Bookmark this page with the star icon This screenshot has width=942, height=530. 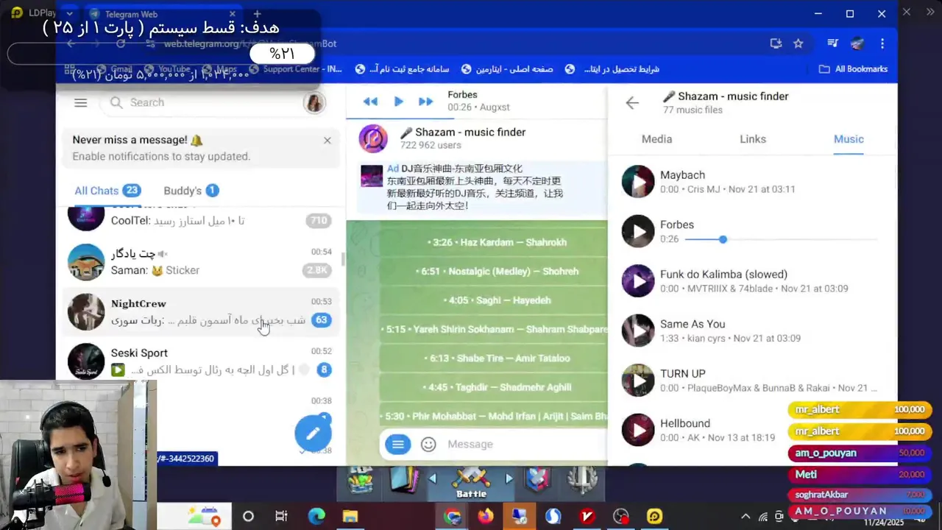pos(798,43)
